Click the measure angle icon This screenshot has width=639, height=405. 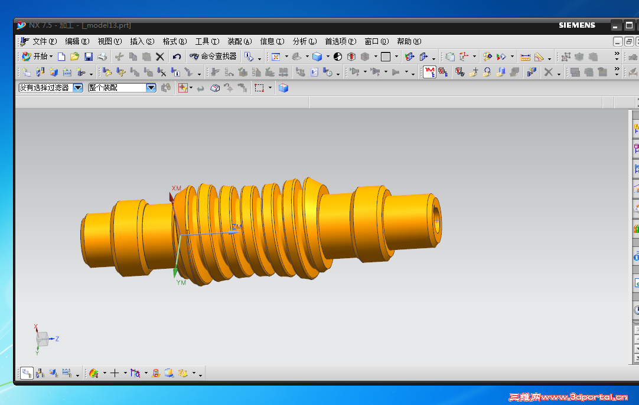coord(539,57)
